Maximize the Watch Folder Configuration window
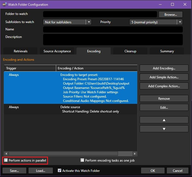Viewport: 192px width, 177px height. point(172,4)
